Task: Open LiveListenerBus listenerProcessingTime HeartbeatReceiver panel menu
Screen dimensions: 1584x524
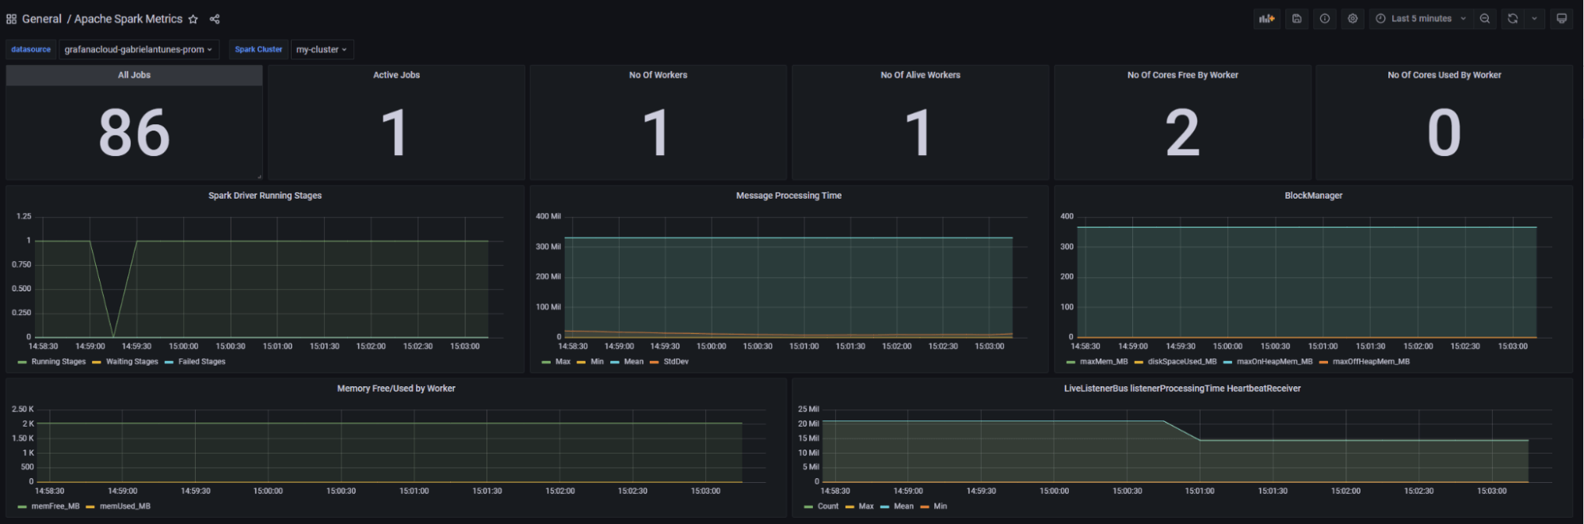Action: (1182, 389)
